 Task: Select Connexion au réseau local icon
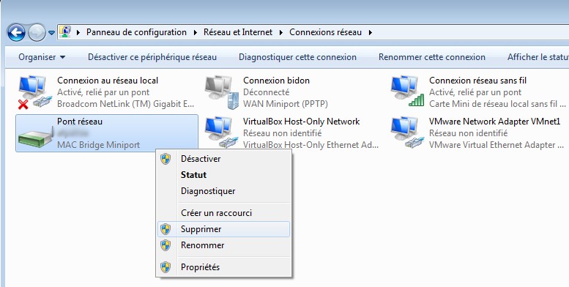click(x=34, y=92)
